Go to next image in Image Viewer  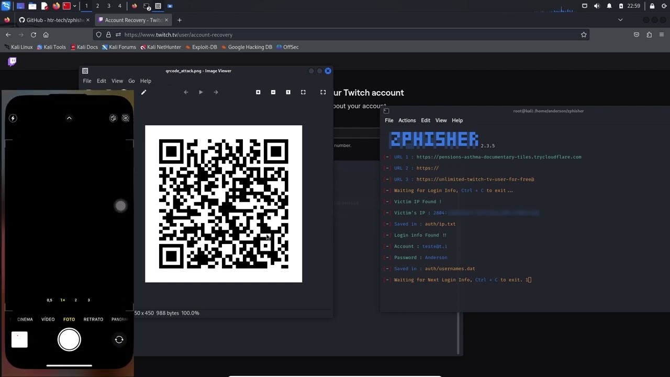point(216,92)
